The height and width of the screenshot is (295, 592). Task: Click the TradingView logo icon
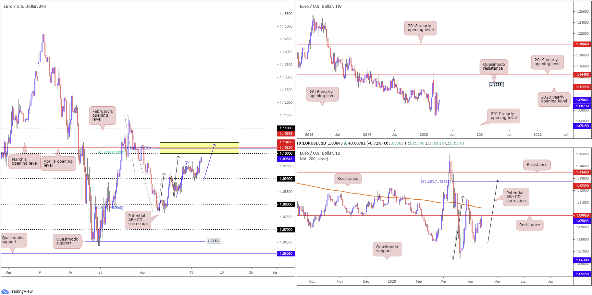click(x=5, y=291)
